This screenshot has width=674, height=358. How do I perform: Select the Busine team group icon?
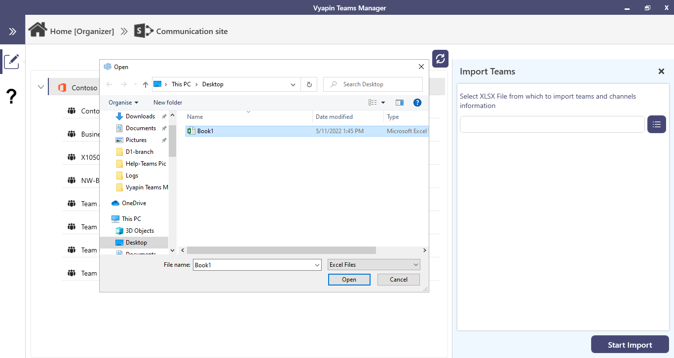pyautogui.click(x=72, y=134)
